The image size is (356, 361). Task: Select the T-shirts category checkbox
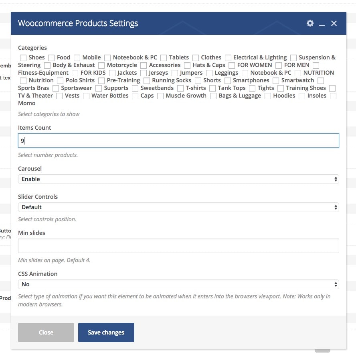pyautogui.click(x=180, y=88)
